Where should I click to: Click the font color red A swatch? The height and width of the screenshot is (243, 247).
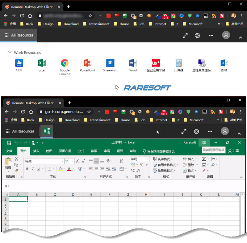[x=69, y=169]
